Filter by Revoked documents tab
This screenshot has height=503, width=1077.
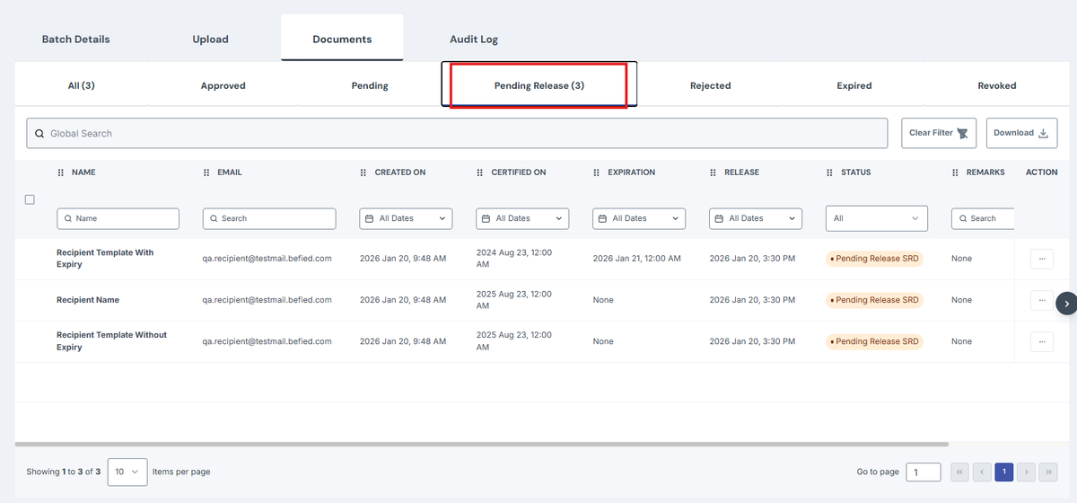point(996,85)
